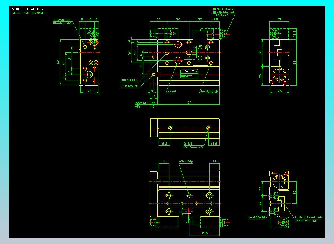Select the 41.5 dimension at bottom
The width and height of the screenshot is (334, 244).
pos(204,233)
